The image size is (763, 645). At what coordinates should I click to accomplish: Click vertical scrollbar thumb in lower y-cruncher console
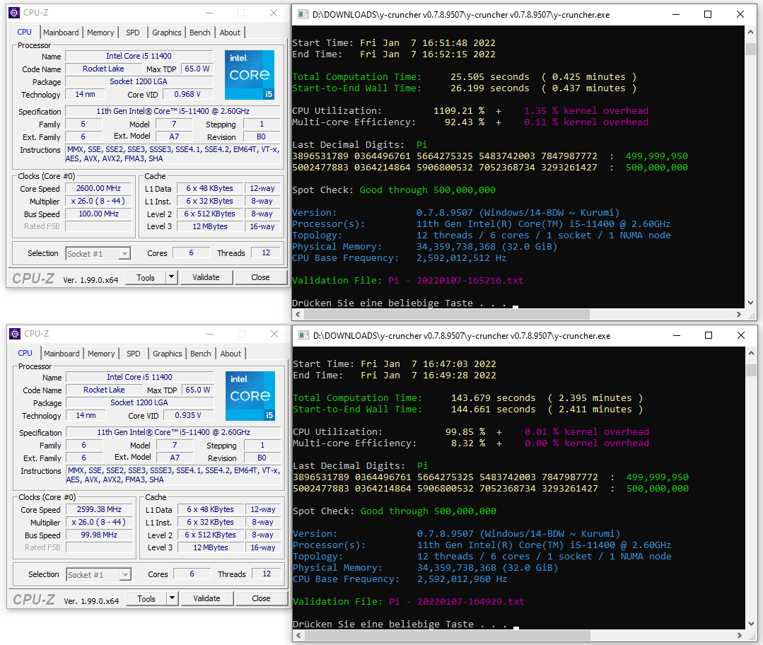tap(751, 371)
